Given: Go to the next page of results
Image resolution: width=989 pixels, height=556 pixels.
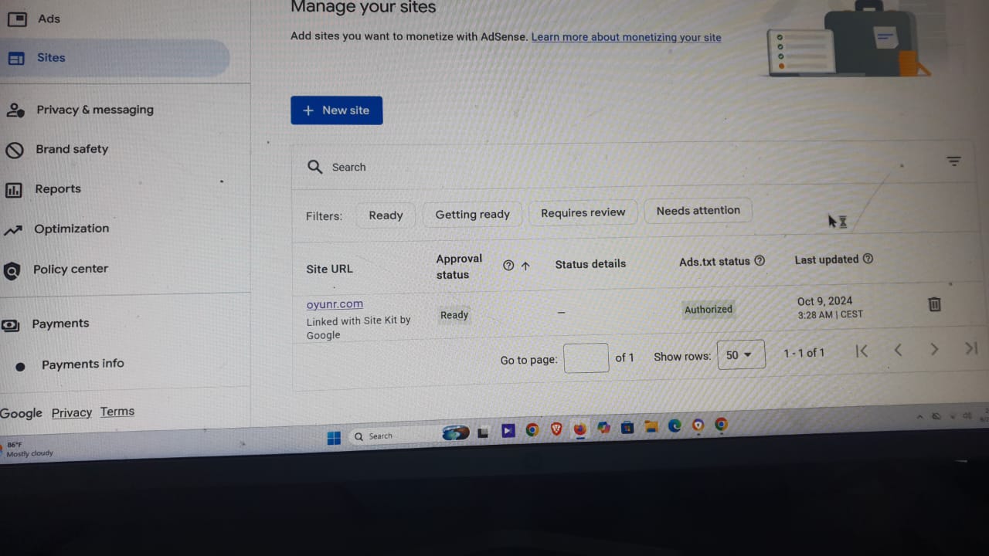Looking at the screenshot, I should click(934, 350).
